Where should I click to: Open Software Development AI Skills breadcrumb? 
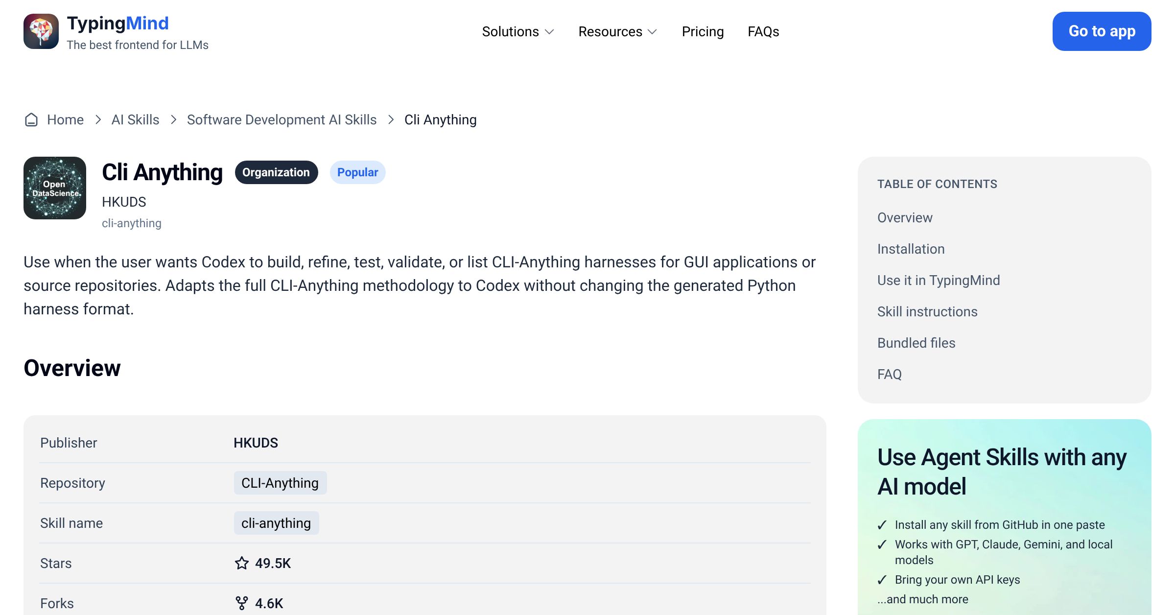[282, 119]
